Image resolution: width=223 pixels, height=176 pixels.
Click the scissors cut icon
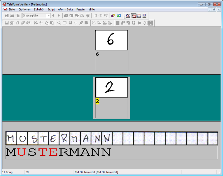[41, 23]
